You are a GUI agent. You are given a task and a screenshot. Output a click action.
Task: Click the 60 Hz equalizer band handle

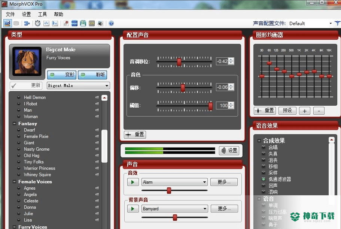tap(269, 63)
